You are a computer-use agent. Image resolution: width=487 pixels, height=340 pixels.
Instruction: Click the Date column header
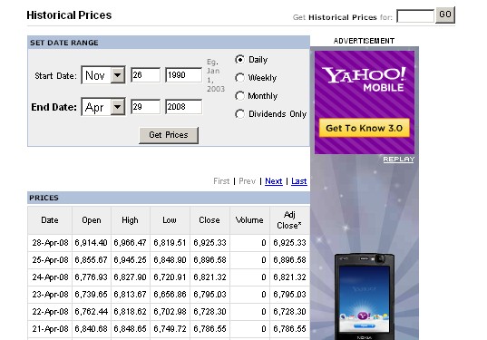tap(50, 220)
